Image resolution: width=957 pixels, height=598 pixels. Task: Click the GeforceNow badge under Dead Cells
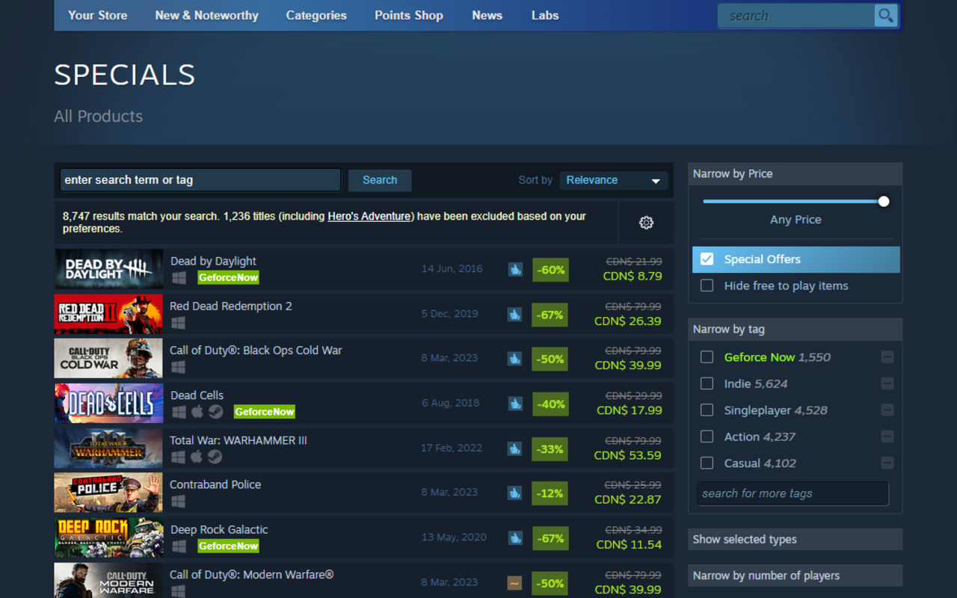(265, 412)
